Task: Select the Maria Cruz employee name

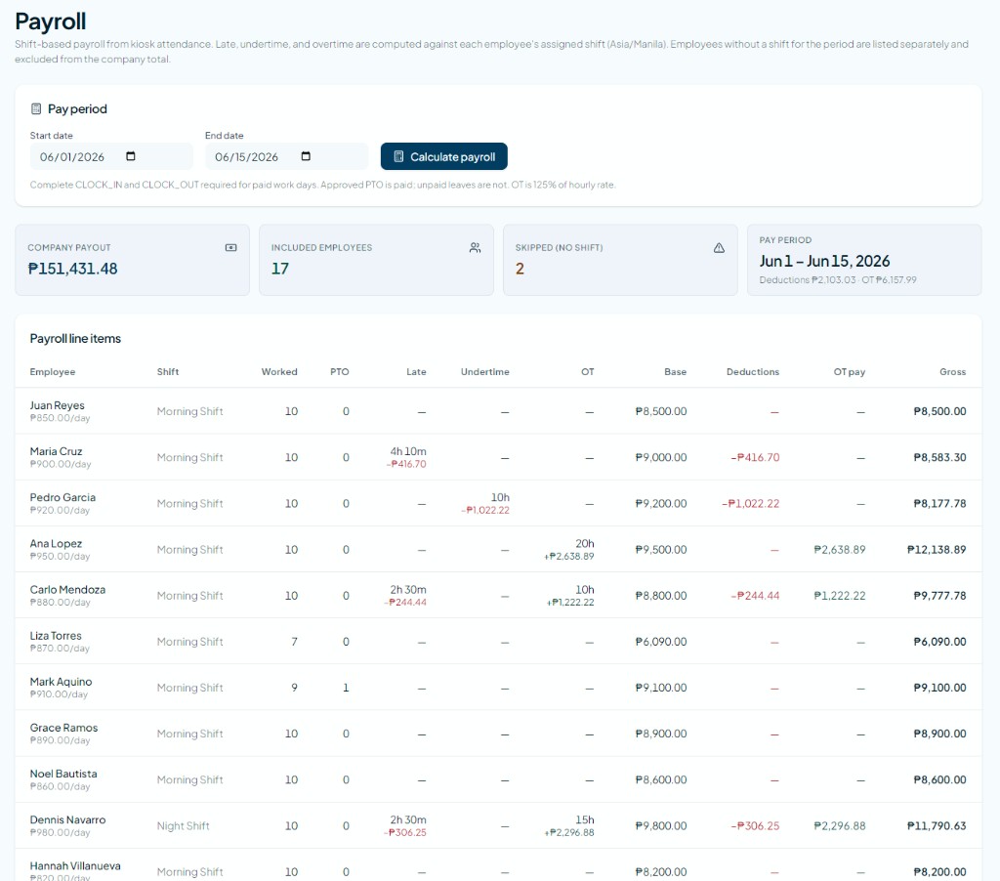Action: 56,451
